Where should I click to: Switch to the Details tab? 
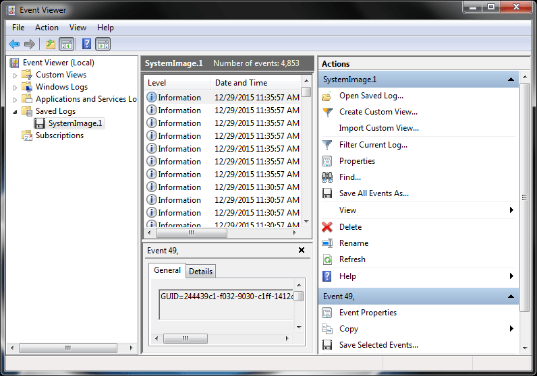(200, 272)
